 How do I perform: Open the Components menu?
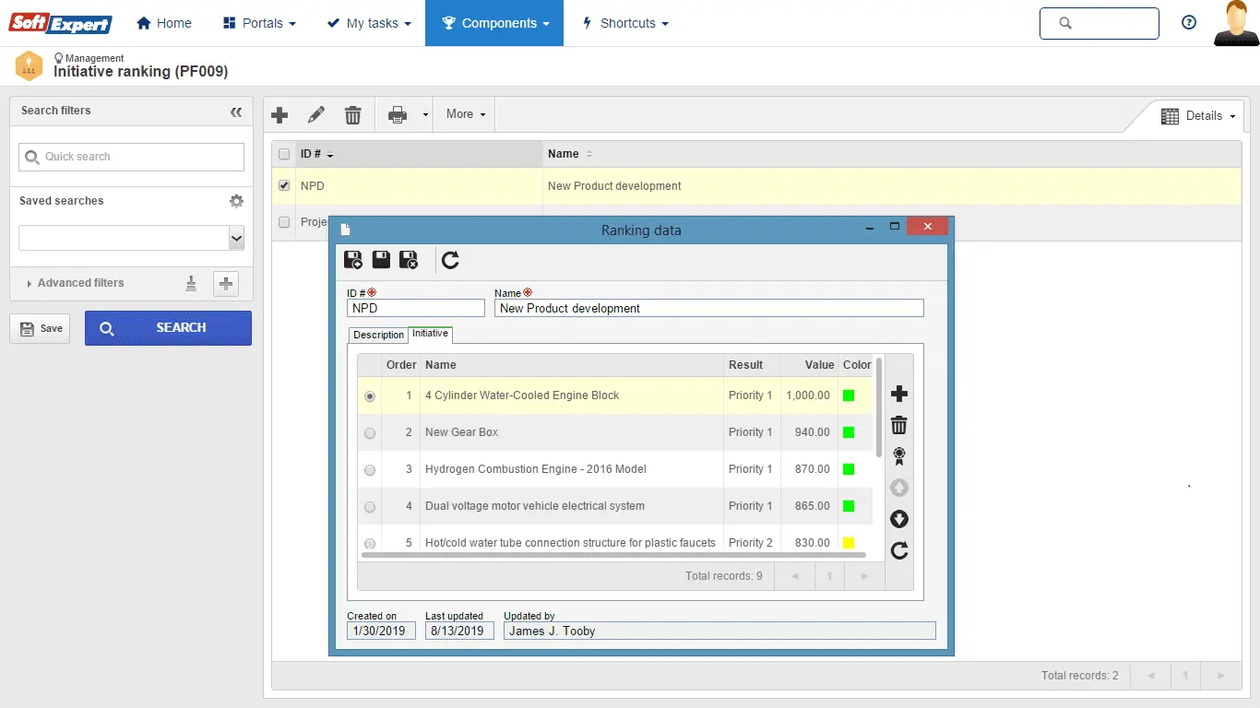(x=494, y=23)
